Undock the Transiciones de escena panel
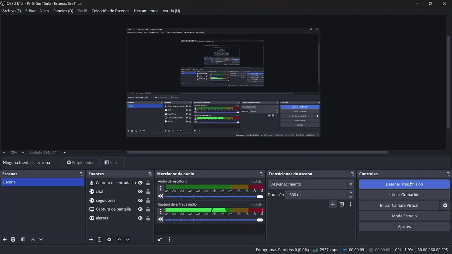The height and width of the screenshot is (254, 452). (352, 174)
